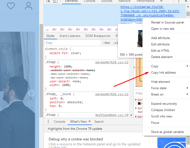Expand the Copy submenu
The image size is (190, 148).
pyautogui.click(x=166, y=66)
